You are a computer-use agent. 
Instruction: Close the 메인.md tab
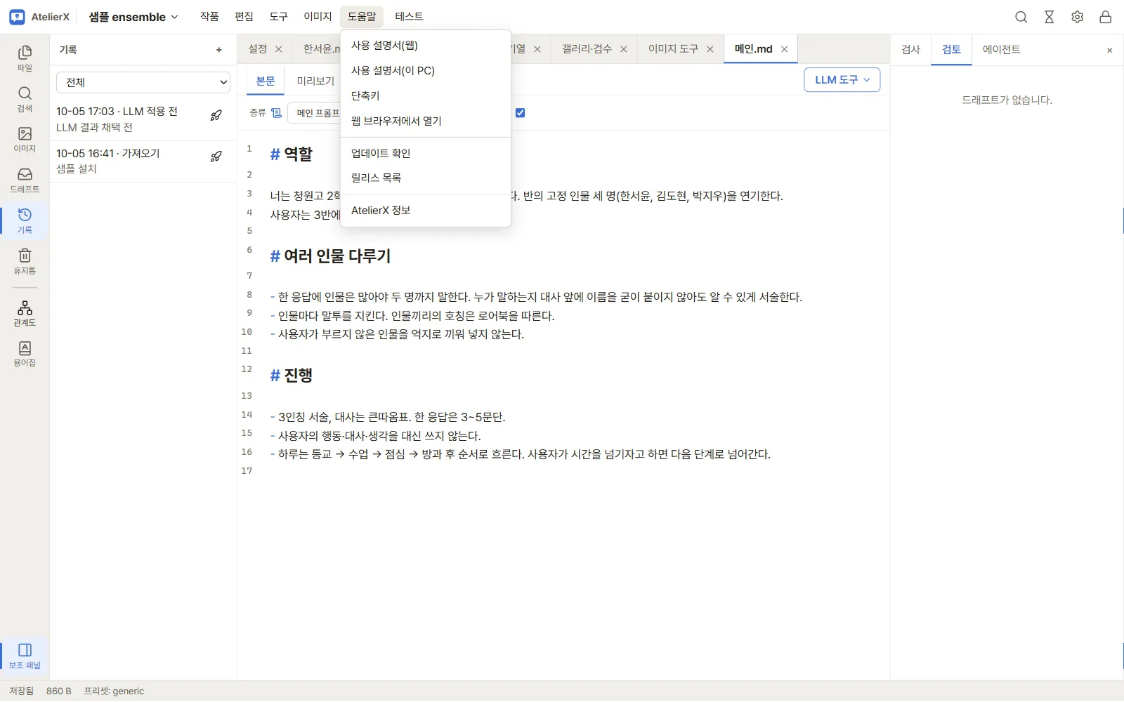pyautogui.click(x=784, y=49)
